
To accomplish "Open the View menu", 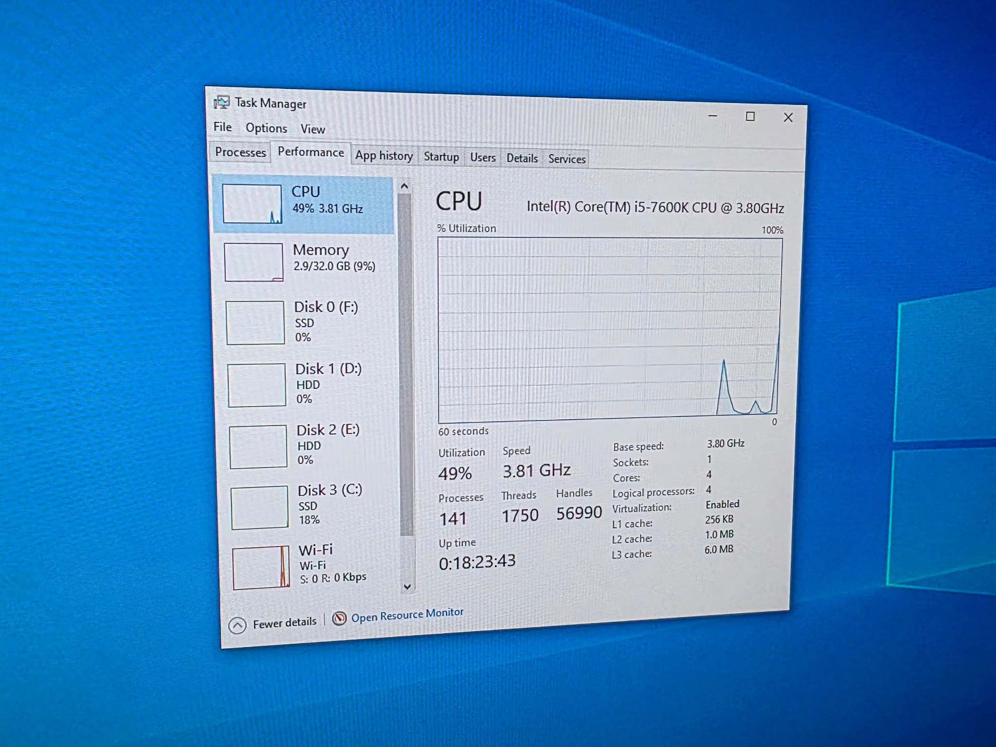I will click(312, 129).
